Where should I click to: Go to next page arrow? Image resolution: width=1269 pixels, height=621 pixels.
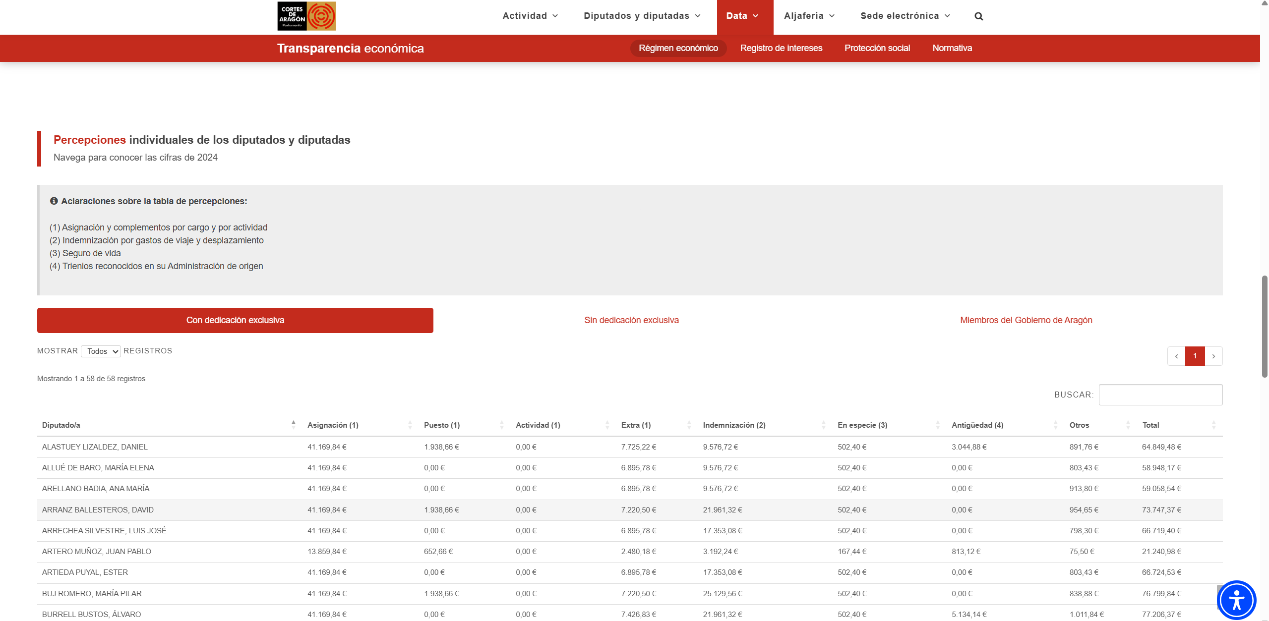(1213, 356)
